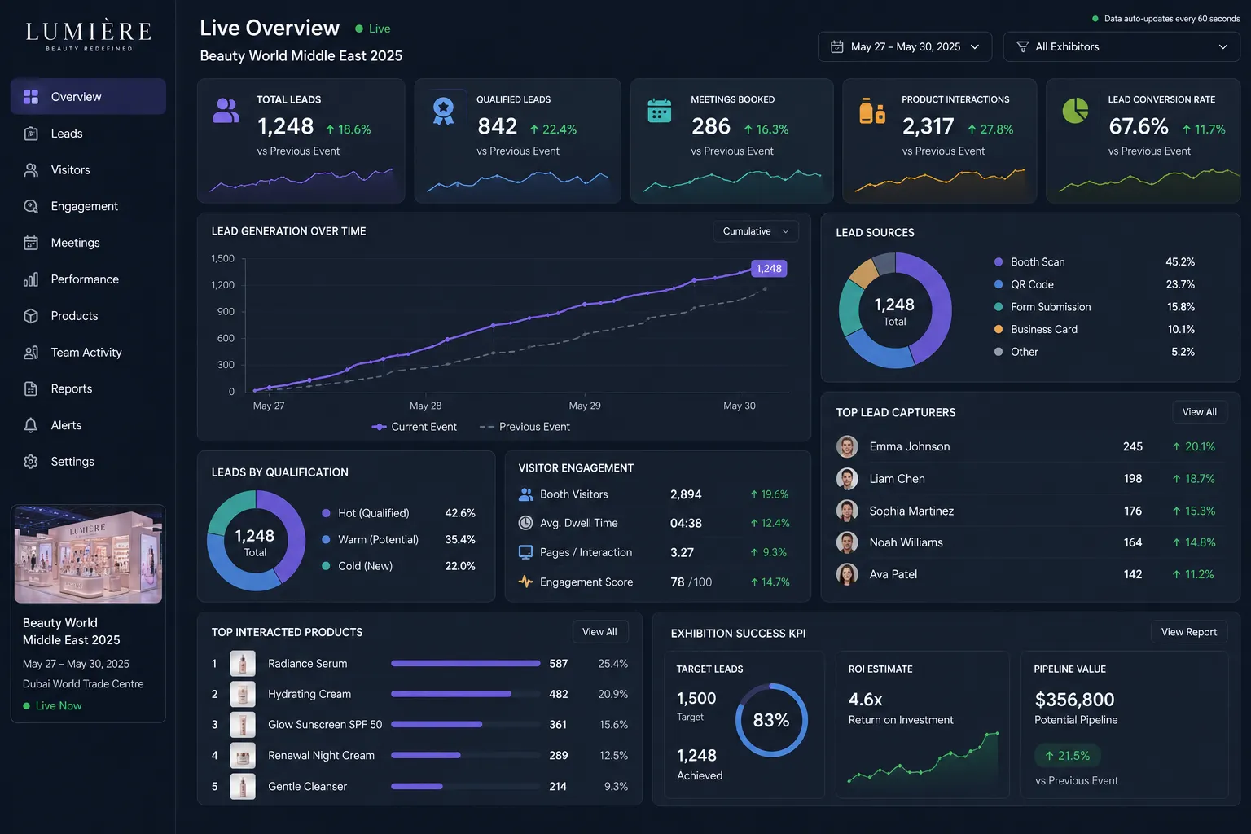Open the Reports section
This screenshot has width=1251, height=834.
point(88,388)
